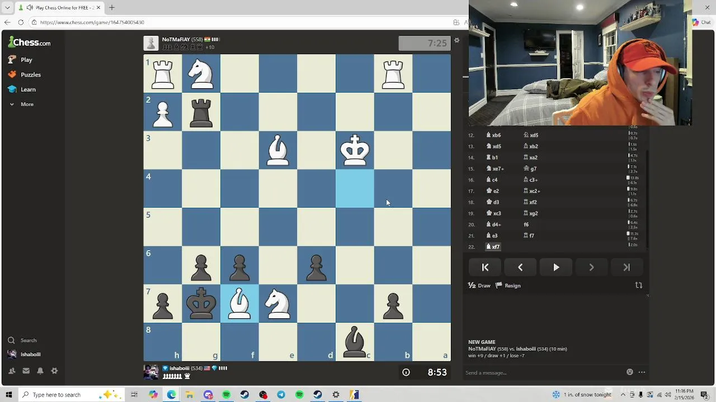Open board settings gear near opponent clock
The width and height of the screenshot is (716, 402).
[456, 40]
